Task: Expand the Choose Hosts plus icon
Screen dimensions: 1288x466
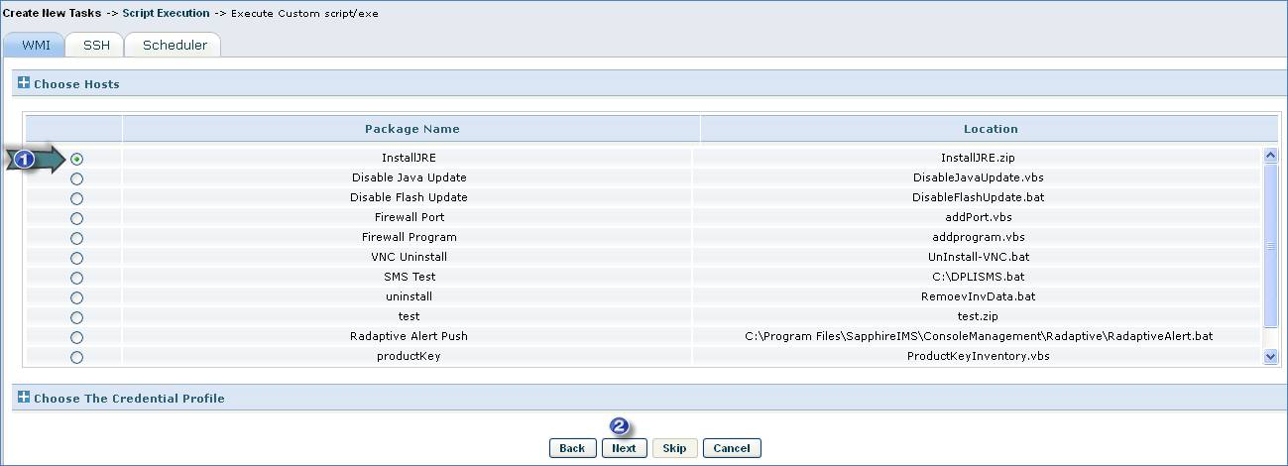Action: 24,83
